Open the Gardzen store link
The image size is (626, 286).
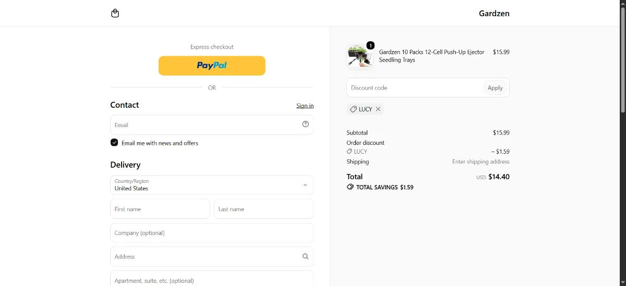pyautogui.click(x=494, y=14)
